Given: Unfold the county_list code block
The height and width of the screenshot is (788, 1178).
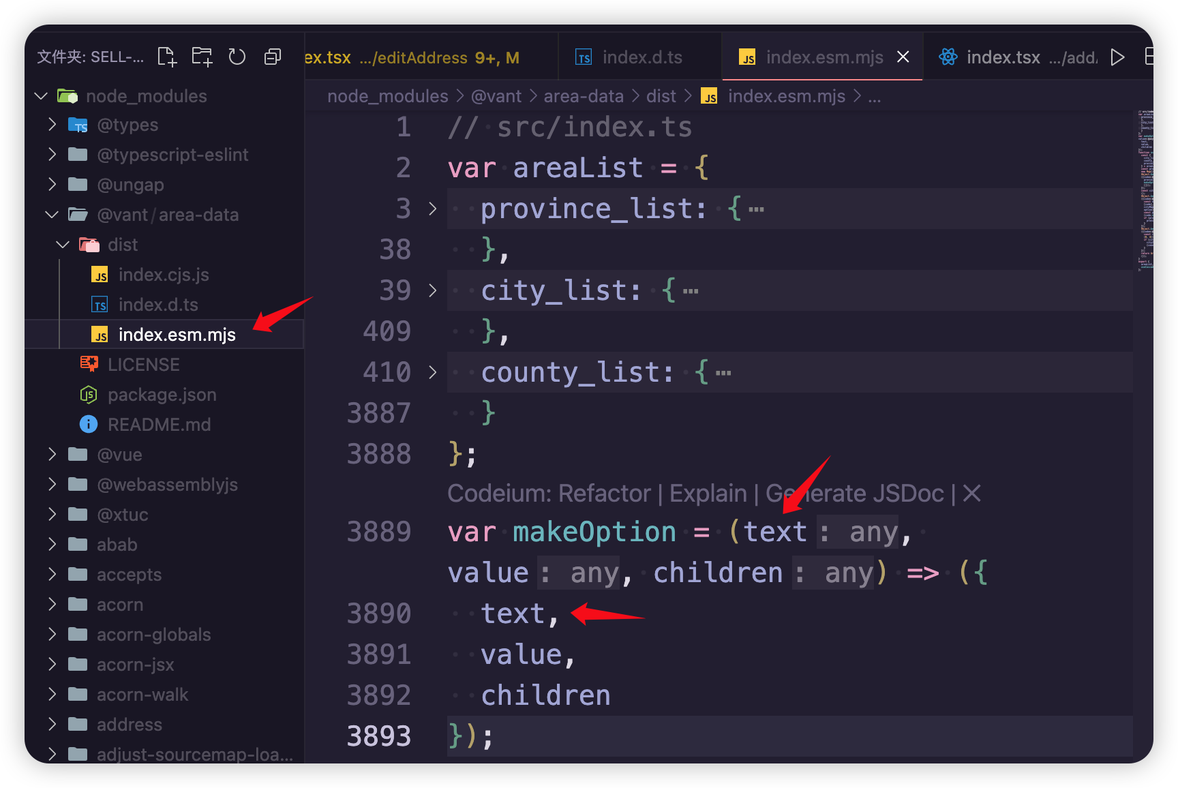Looking at the screenshot, I should click(x=432, y=372).
